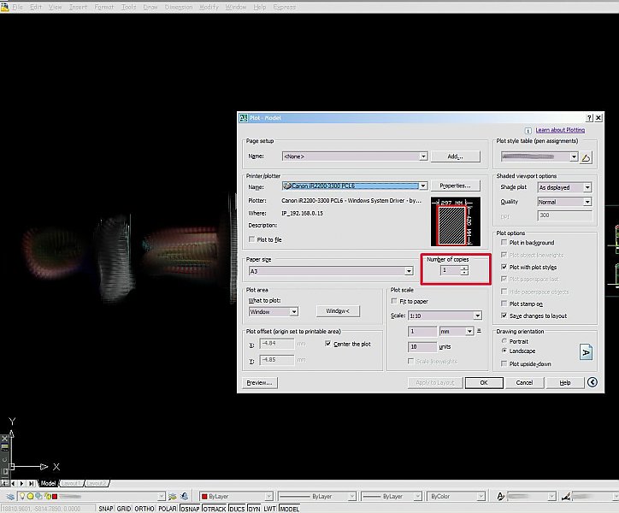Viewport: 619px width, 513px height.
Task: Toggle OSNAP in the status bar
Action: pyautogui.click(x=190, y=509)
